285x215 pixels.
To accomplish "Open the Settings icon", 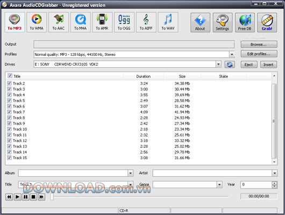I will pyautogui.click(x=223, y=23).
